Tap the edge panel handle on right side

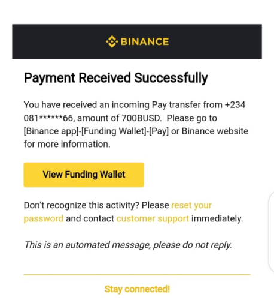click(272, 232)
